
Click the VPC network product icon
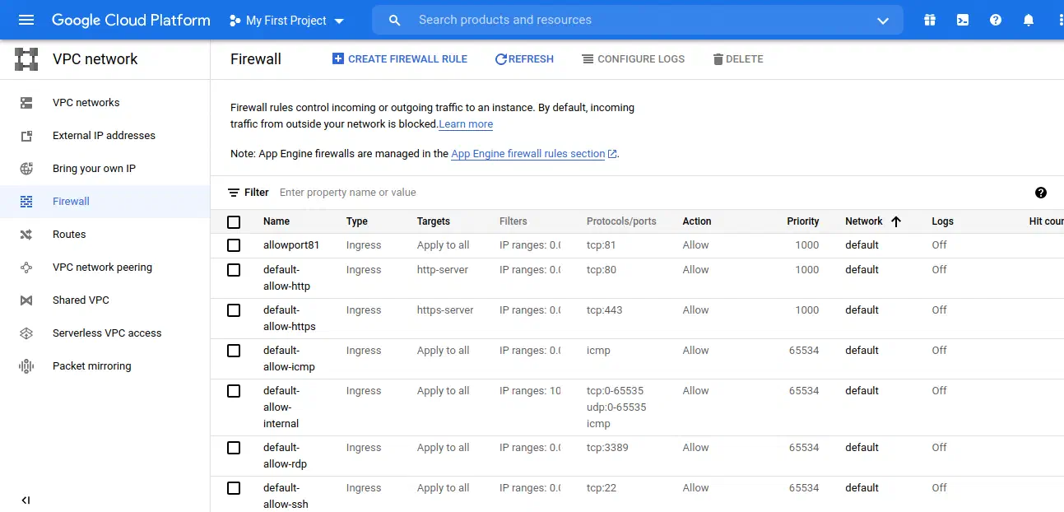pyautogui.click(x=26, y=59)
